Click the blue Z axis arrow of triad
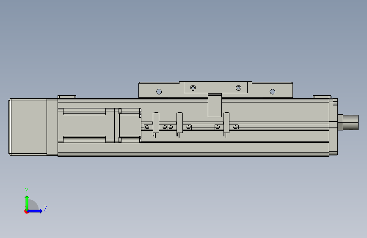The height and width of the screenshot is (238, 367). (35, 211)
